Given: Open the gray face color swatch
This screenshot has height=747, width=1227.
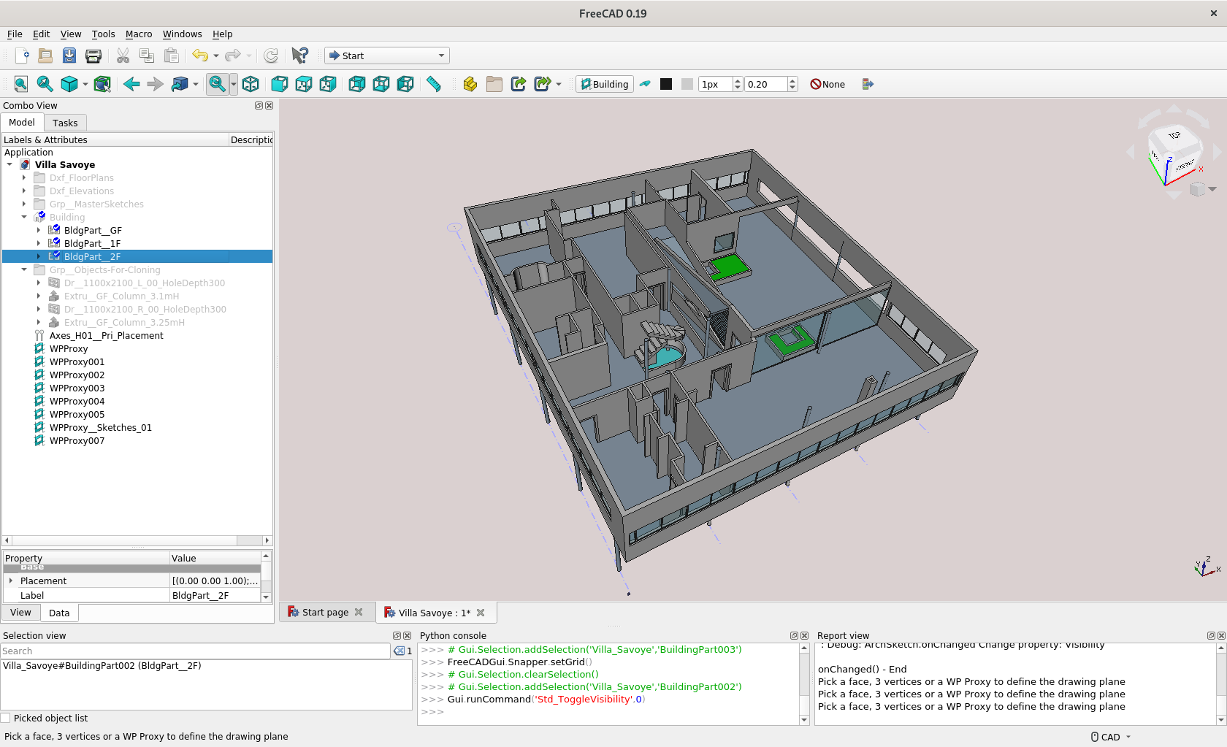Looking at the screenshot, I should click(x=687, y=84).
